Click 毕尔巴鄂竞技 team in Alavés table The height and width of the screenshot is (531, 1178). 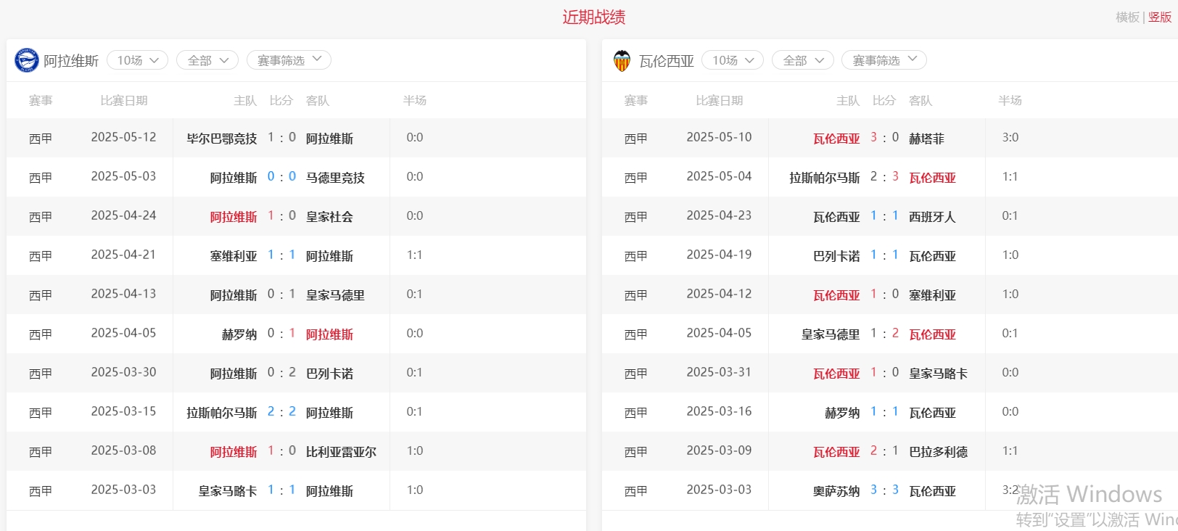coord(221,139)
